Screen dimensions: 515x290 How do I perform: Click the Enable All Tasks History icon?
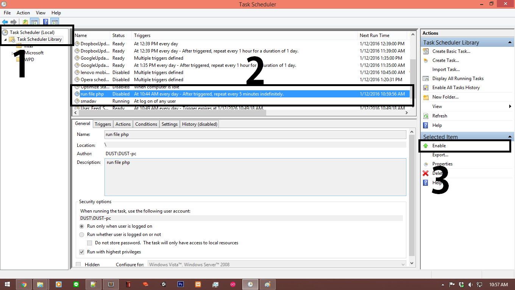click(426, 88)
